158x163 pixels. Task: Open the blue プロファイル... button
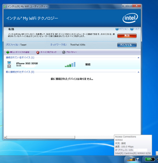(127, 45)
